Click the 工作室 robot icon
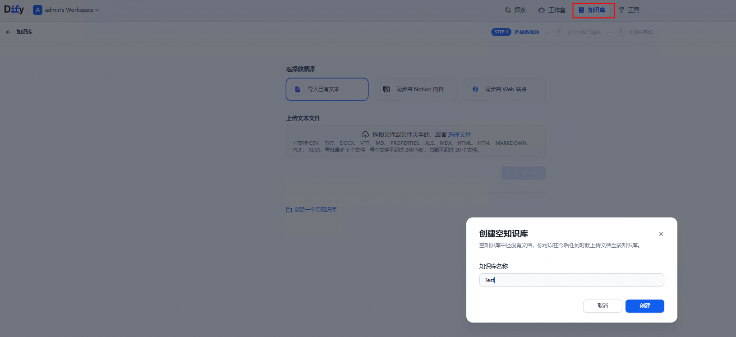 [x=542, y=10]
